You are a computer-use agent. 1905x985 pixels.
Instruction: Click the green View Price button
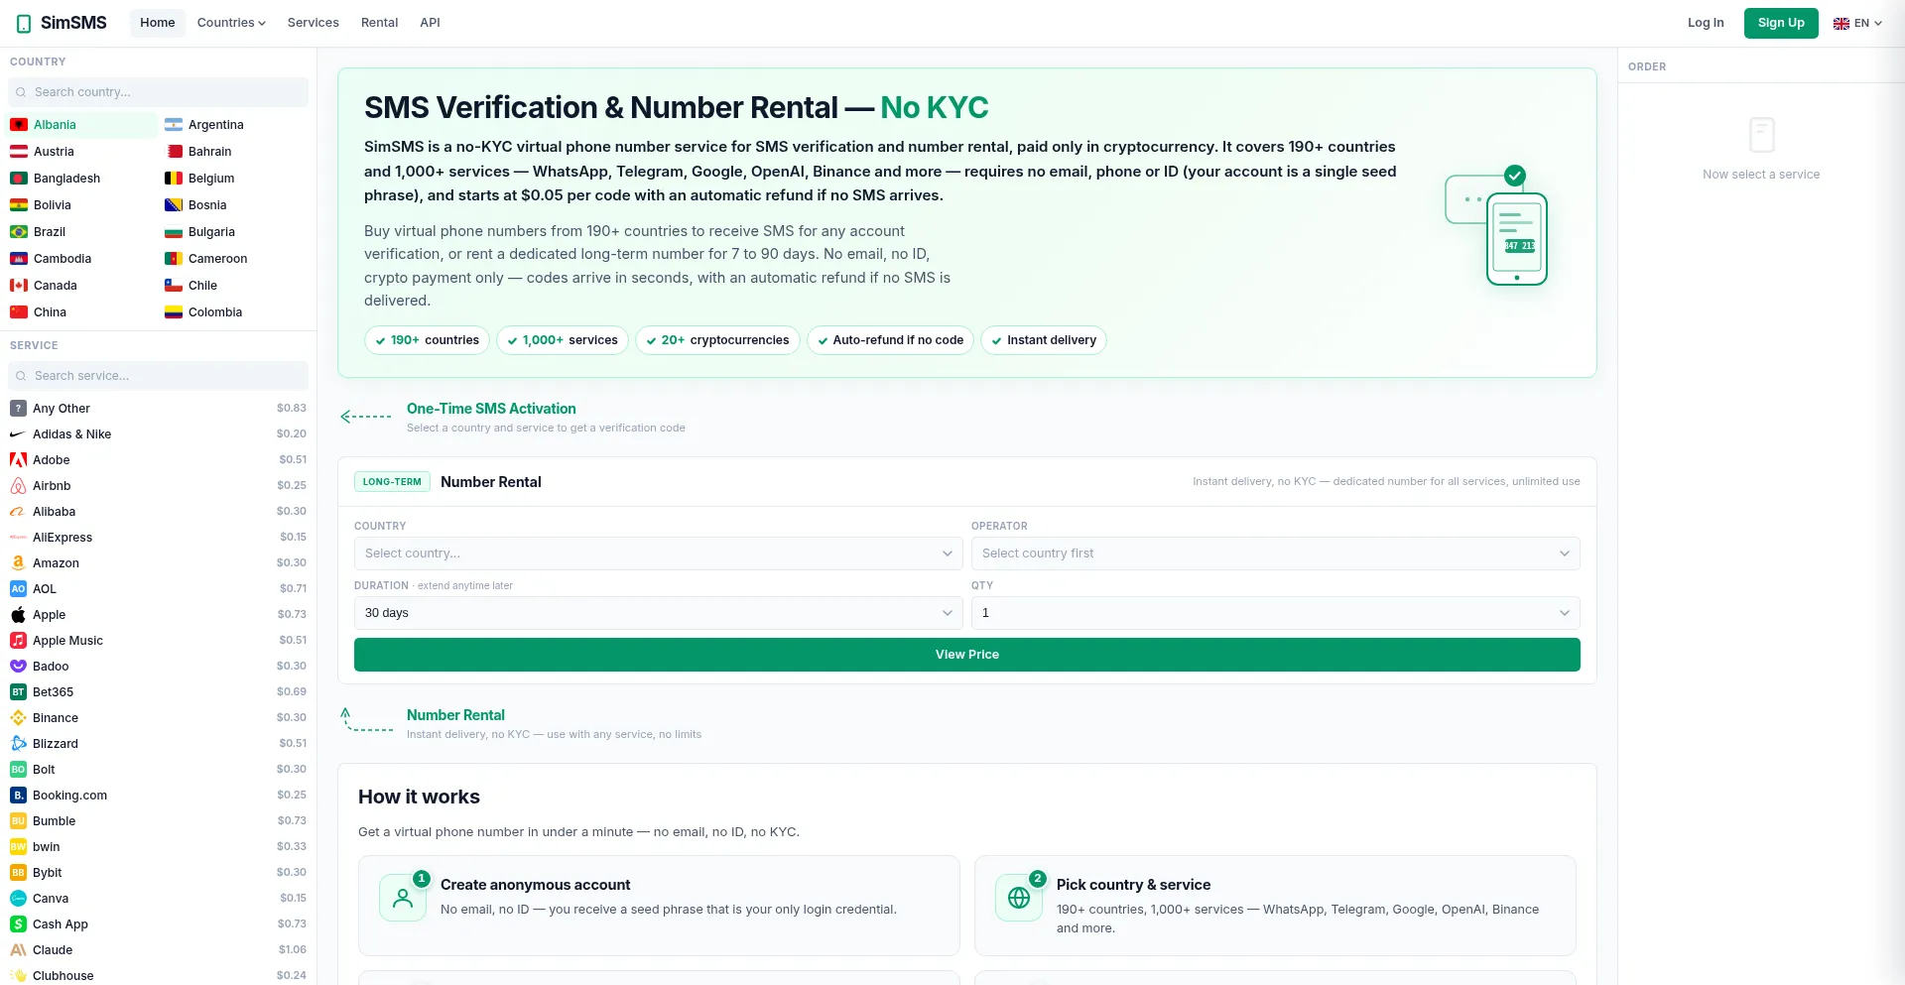tap(967, 655)
